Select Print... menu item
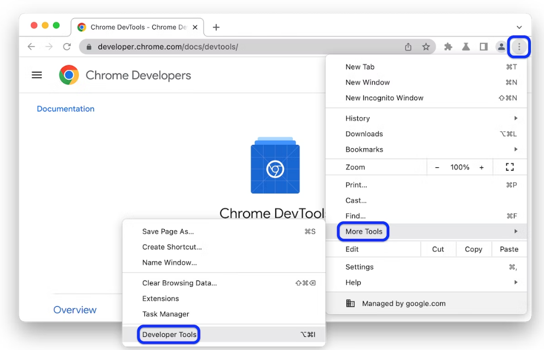The width and height of the screenshot is (544, 350). pos(426,185)
